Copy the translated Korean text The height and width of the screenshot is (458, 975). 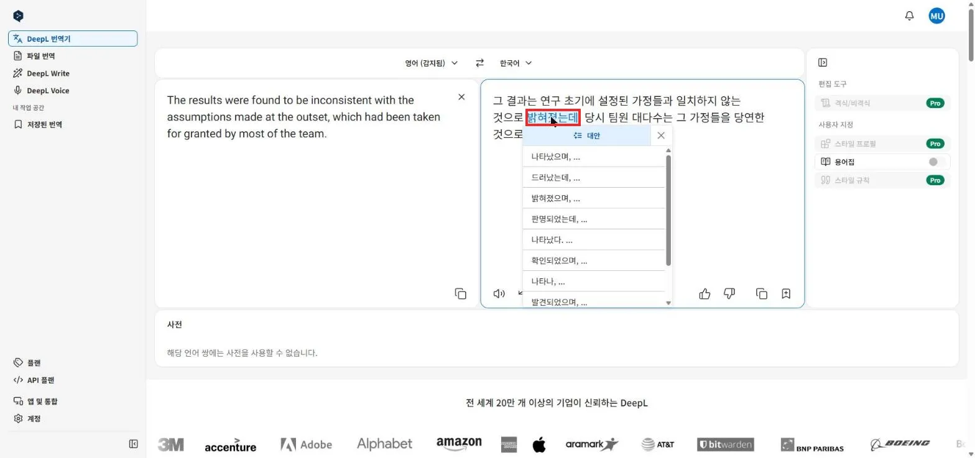coord(761,293)
